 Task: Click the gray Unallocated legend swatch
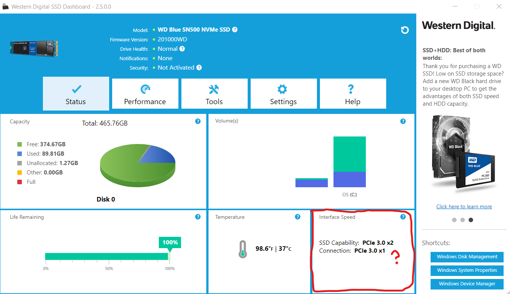[20, 163]
